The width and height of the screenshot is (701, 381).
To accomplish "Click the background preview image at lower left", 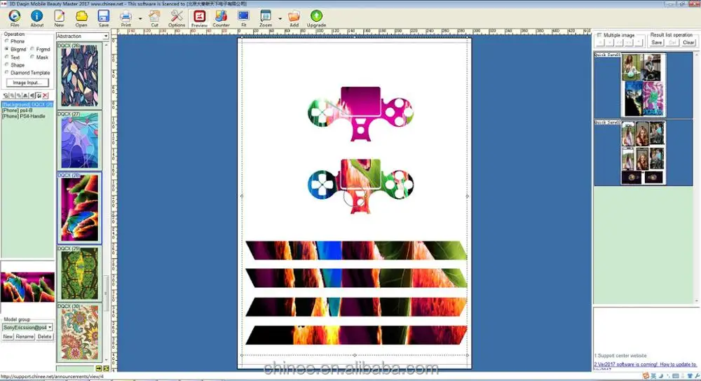I will click(x=28, y=286).
